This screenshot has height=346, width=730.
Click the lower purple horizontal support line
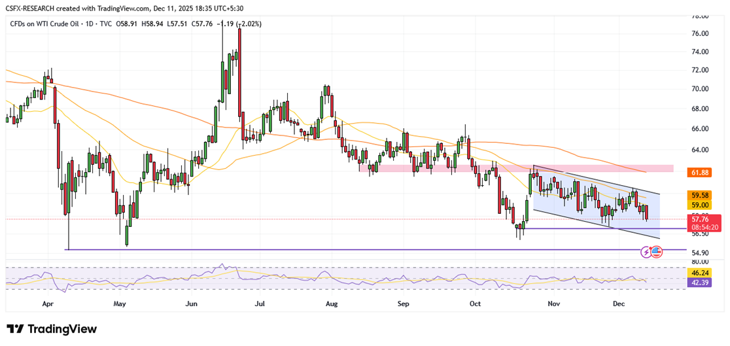tap(327, 250)
